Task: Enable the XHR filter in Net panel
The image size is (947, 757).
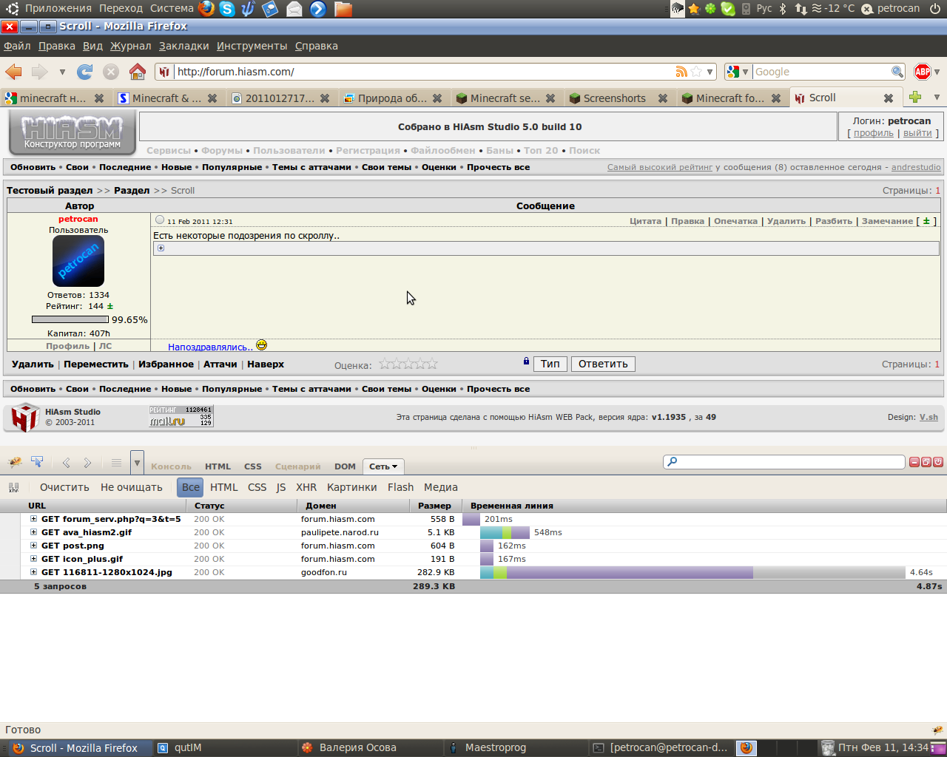Action: [x=306, y=487]
